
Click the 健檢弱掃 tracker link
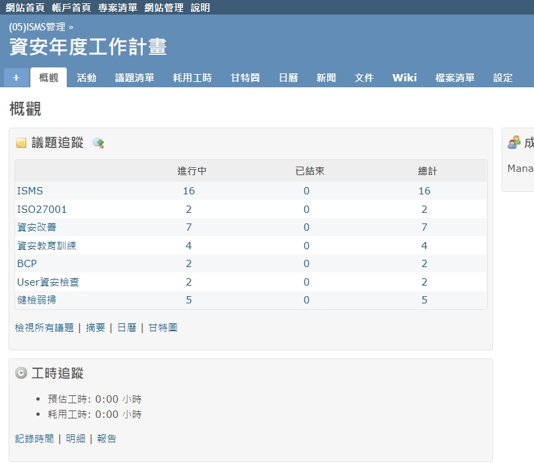coord(37,299)
